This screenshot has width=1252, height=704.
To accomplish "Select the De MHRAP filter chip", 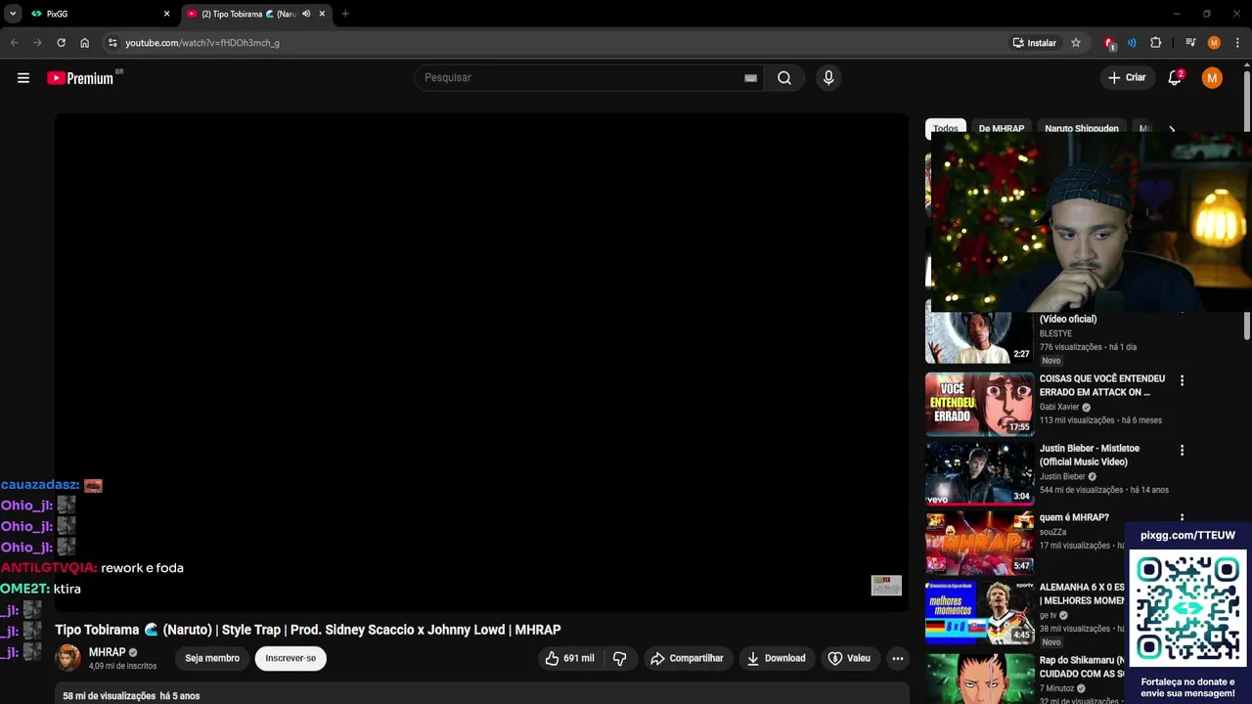I will [x=1002, y=128].
